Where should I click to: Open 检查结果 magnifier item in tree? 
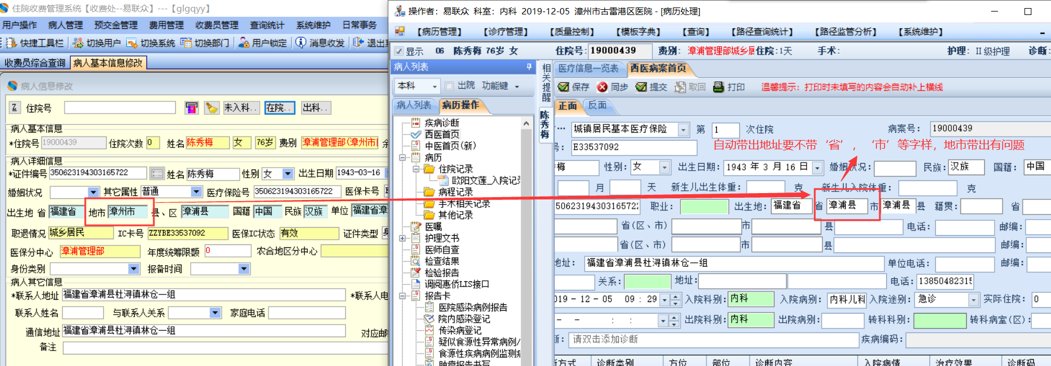(x=441, y=261)
